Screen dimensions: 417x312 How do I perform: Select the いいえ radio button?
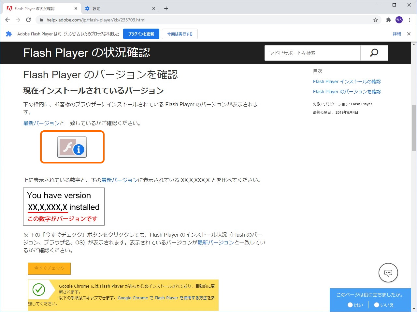[x=376, y=305]
